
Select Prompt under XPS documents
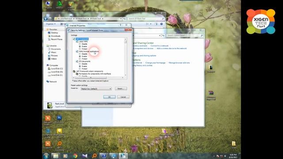[x=80, y=69]
